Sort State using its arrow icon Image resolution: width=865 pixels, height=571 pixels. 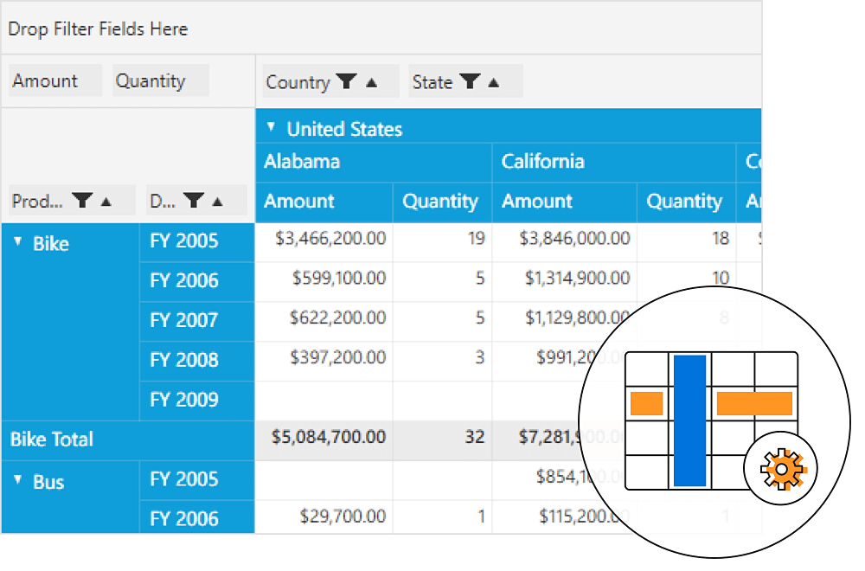coord(494,82)
